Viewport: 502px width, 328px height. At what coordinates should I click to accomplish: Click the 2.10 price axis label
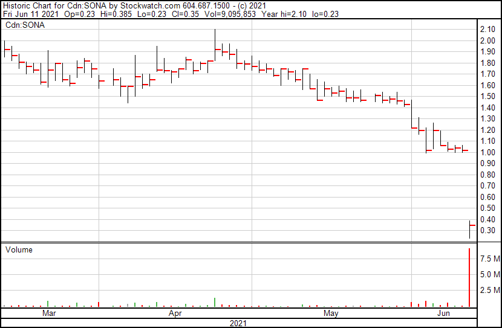coord(487,30)
